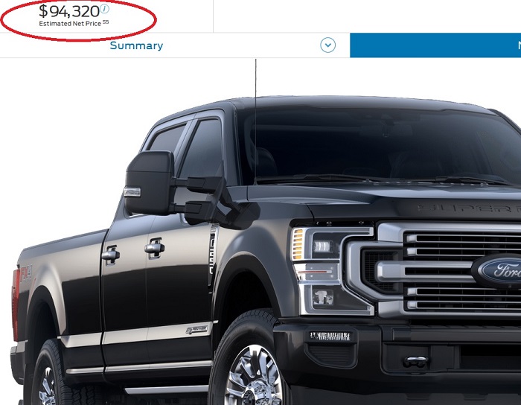
Task: Click the front door handle of the truck
Action: 155,247
